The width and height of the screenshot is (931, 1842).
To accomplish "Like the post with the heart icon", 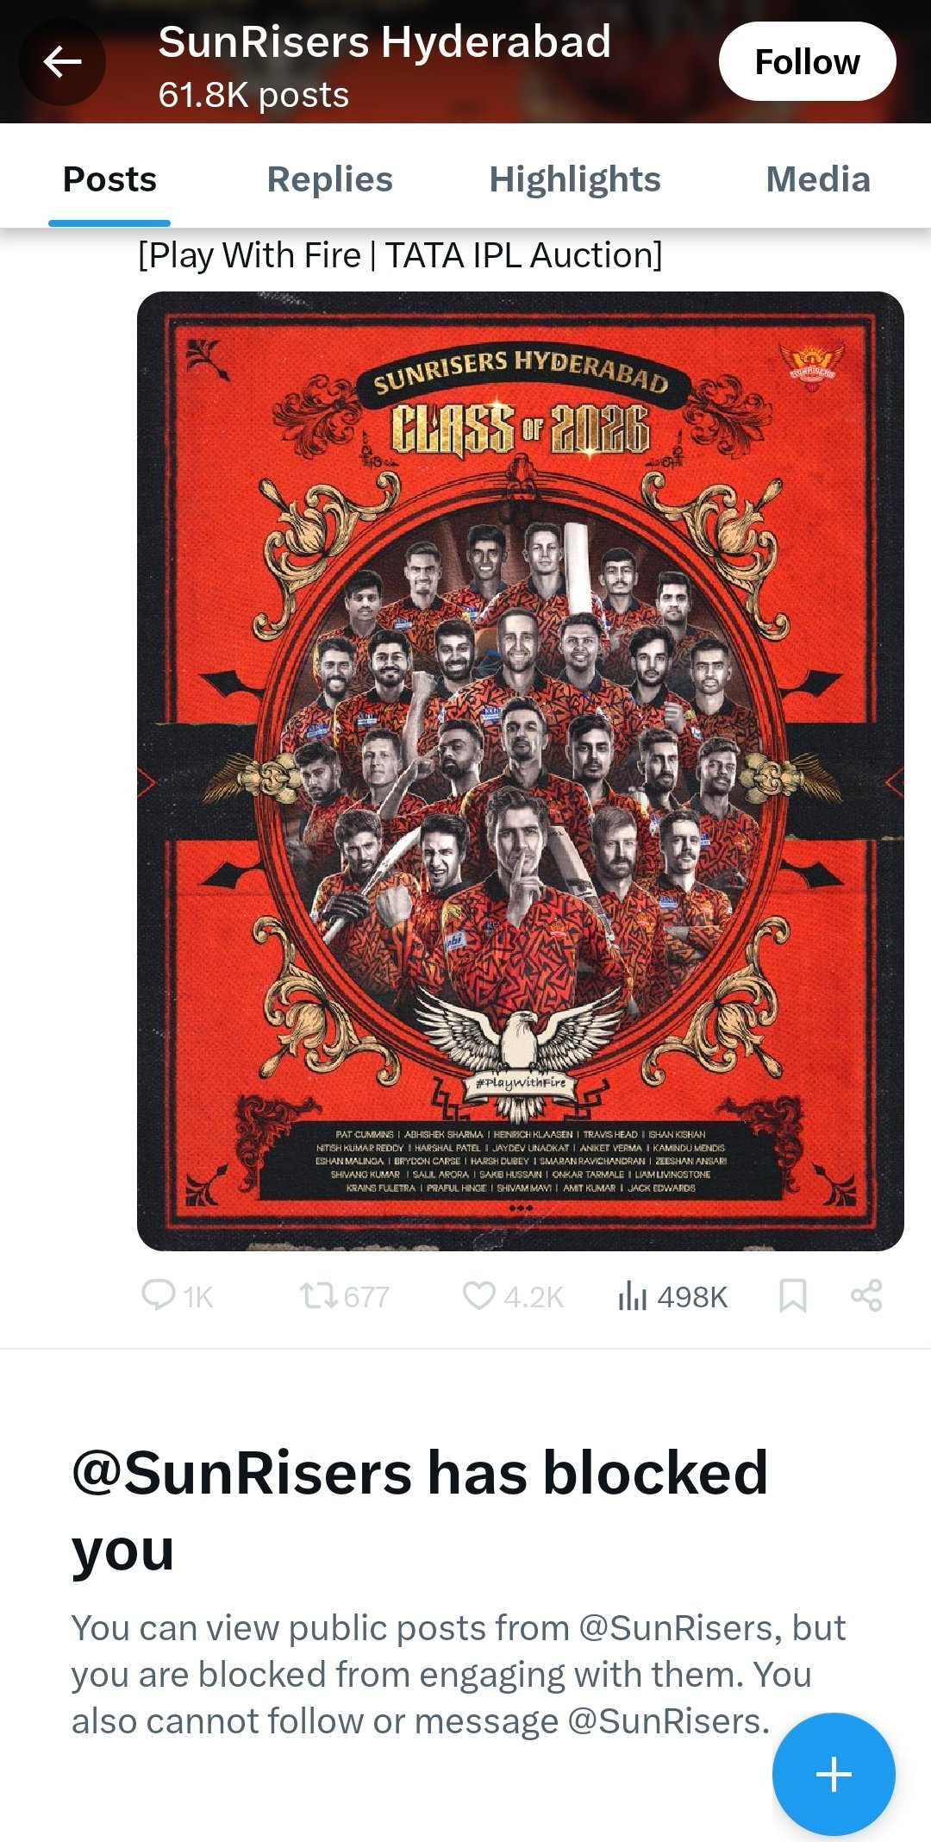I will tap(479, 1295).
